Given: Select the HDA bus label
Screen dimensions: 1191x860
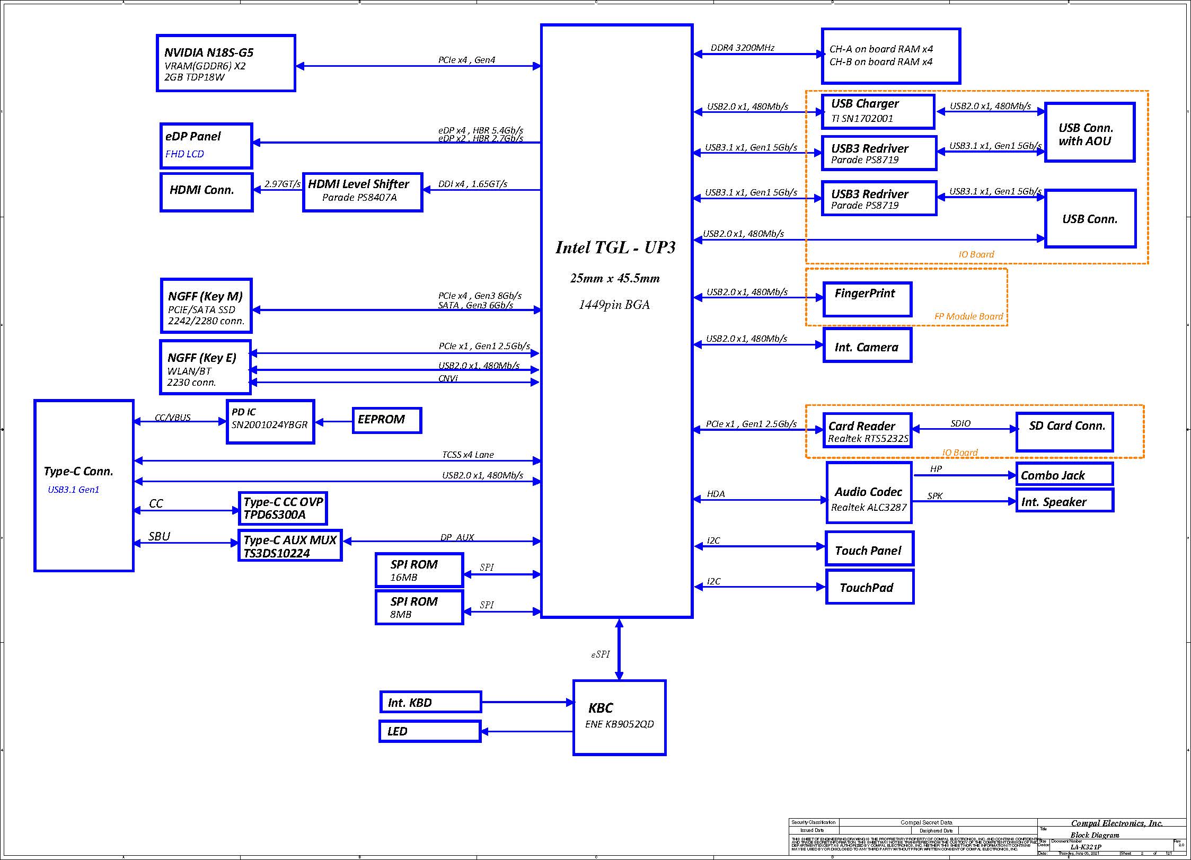Looking at the screenshot, I should [x=716, y=494].
